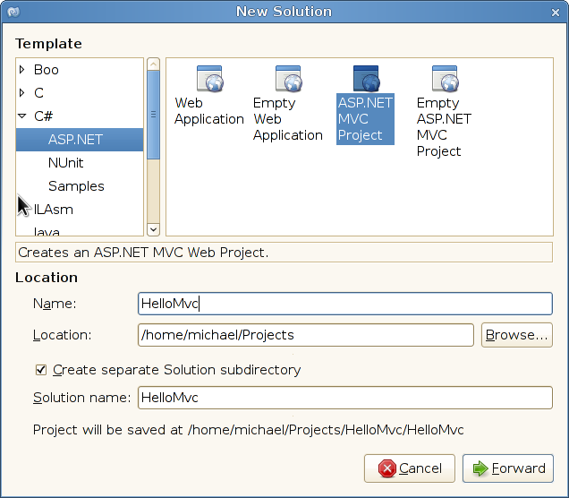This screenshot has width=569, height=498.
Task: Pick the Empty ASP.NET MVC Project icon
Action: click(446, 79)
